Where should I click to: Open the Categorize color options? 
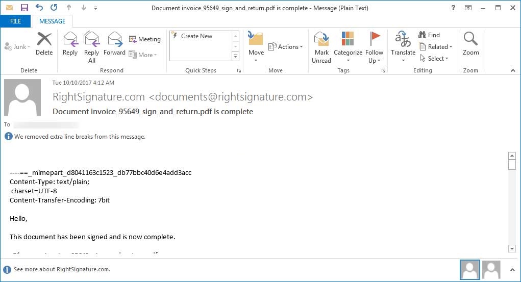pyautogui.click(x=348, y=47)
